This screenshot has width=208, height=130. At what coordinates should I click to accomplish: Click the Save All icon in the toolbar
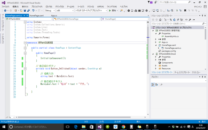click(x=28, y=11)
